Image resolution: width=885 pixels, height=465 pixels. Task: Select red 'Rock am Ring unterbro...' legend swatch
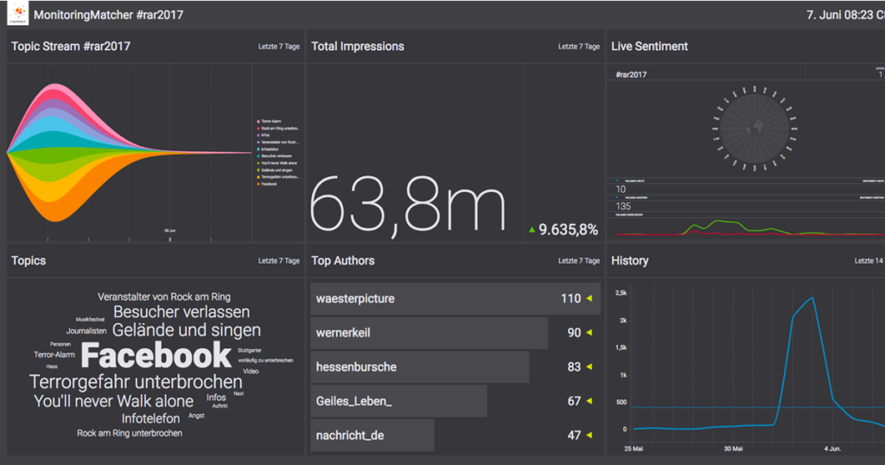click(258, 129)
